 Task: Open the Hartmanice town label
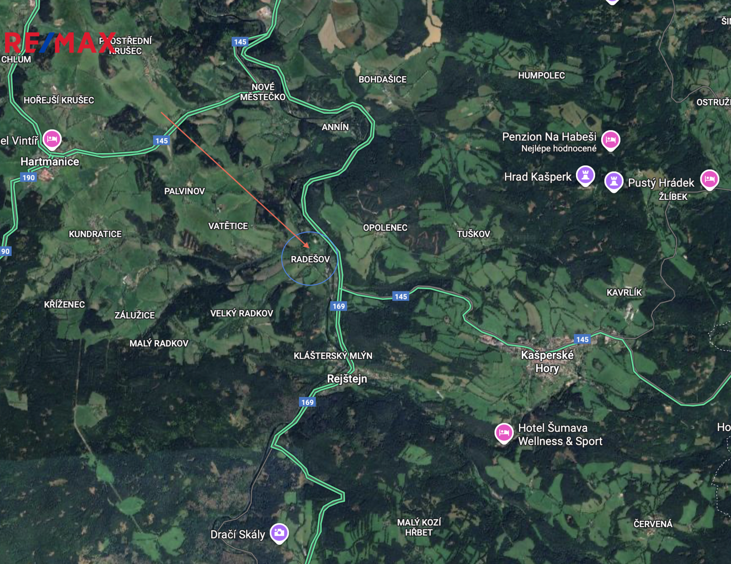point(50,162)
